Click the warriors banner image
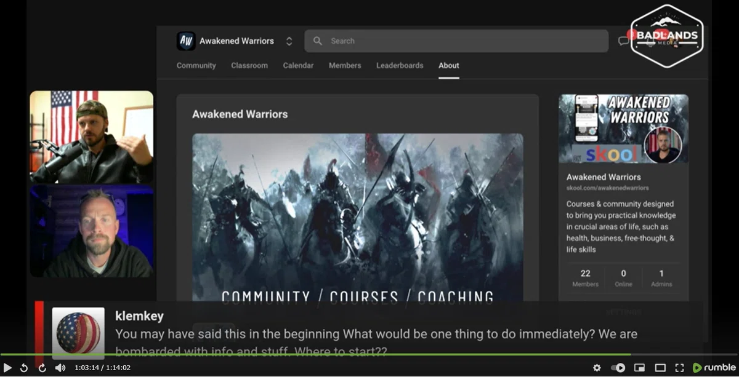739x377 pixels. [358, 217]
